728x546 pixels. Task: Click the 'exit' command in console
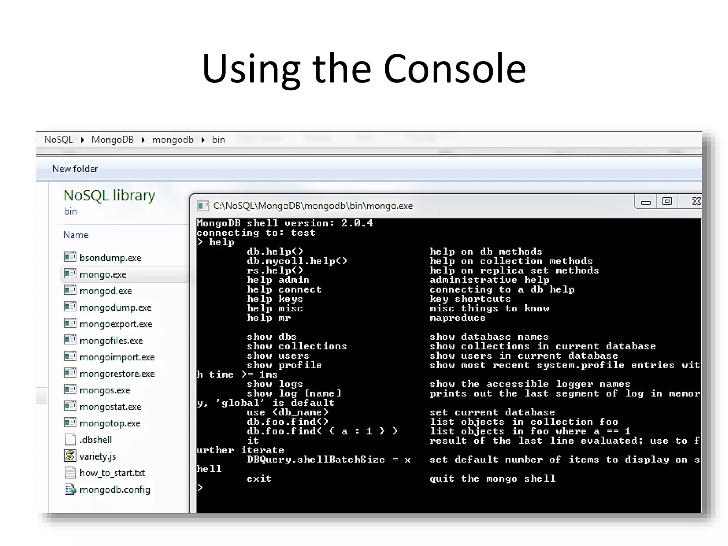click(x=259, y=478)
